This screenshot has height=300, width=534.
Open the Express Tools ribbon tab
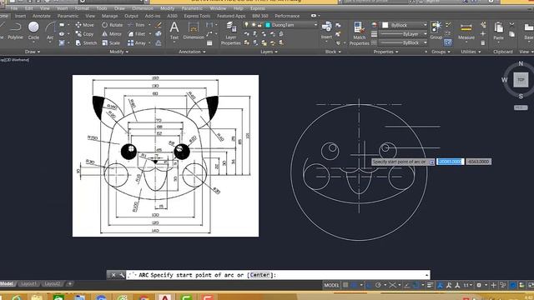[x=197, y=16]
